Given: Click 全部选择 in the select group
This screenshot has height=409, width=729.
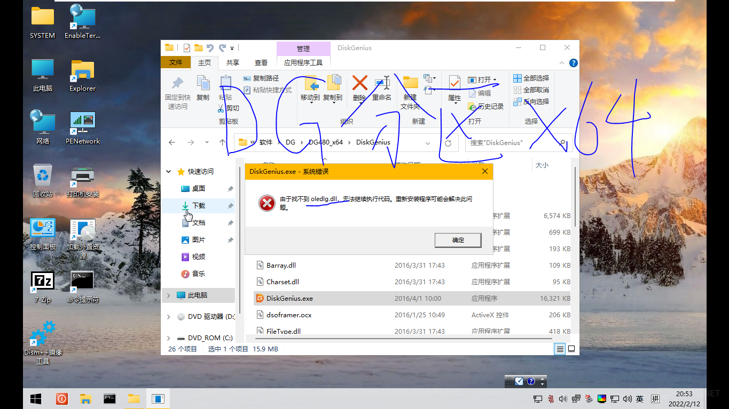Looking at the screenshot, I should tap(531, 78).
